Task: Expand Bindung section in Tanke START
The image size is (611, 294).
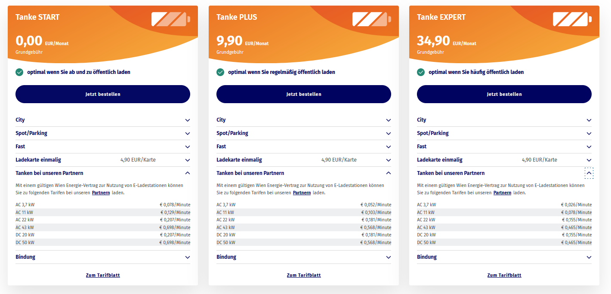Action: (x=188, y=257)
